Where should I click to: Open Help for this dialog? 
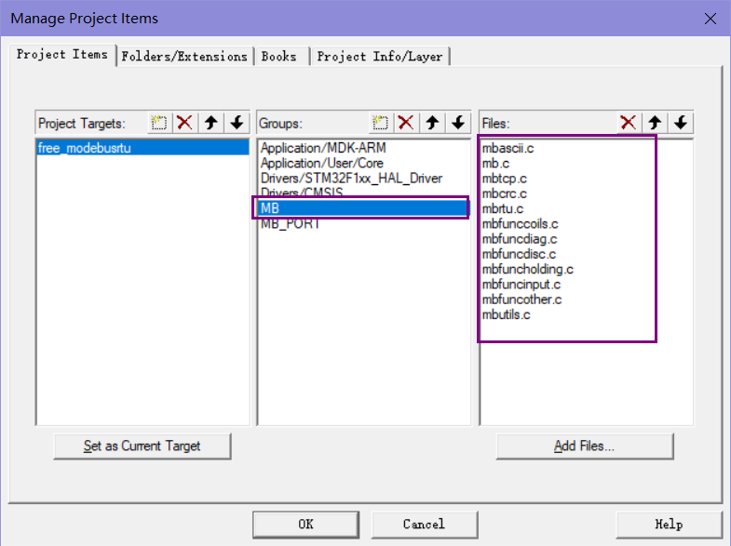669,524
